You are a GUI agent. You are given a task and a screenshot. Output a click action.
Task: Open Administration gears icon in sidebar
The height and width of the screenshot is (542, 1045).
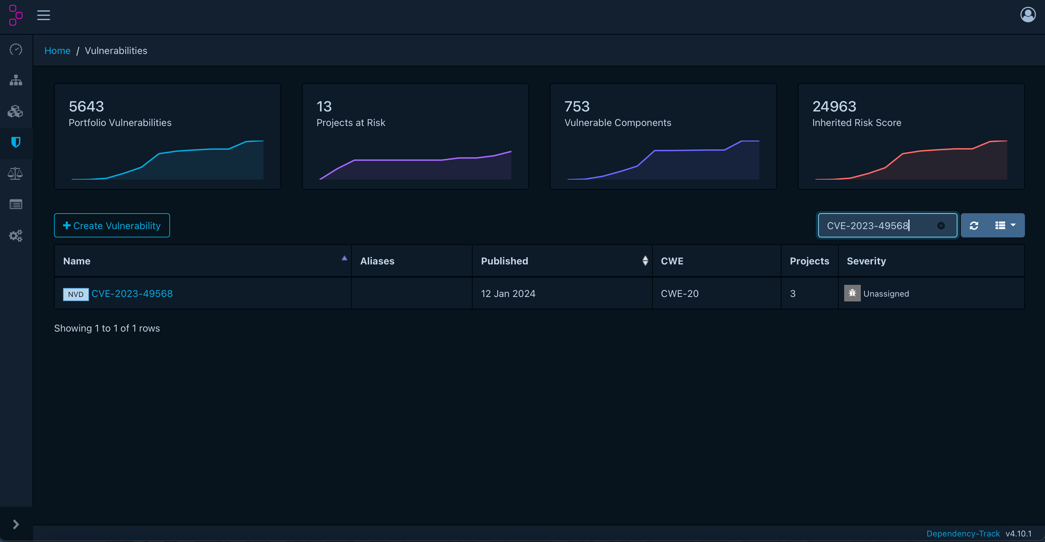(x=16, y=236)
